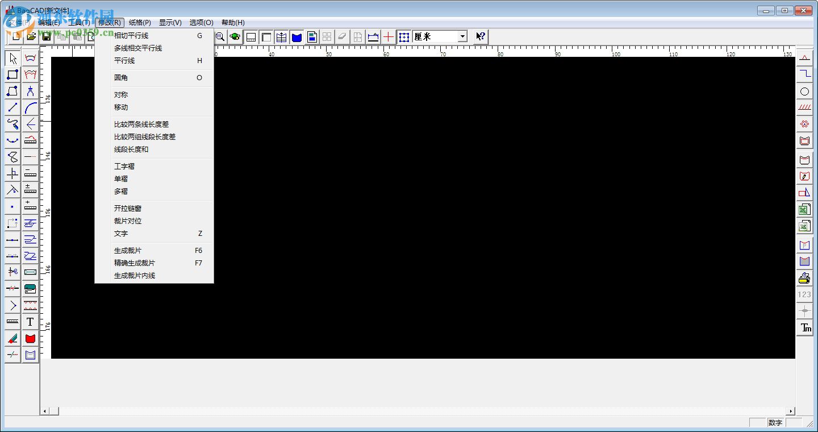Open the 工具(T) menu
The width and height of the screenshot is (818, 432).
coord(79,23)
